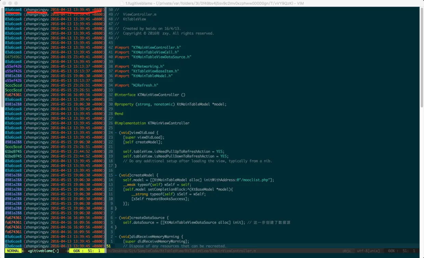424x258 pixels.
Task: Click the blame timestamp 2016-04-15 23:49:41
Action: coord(70,57)
